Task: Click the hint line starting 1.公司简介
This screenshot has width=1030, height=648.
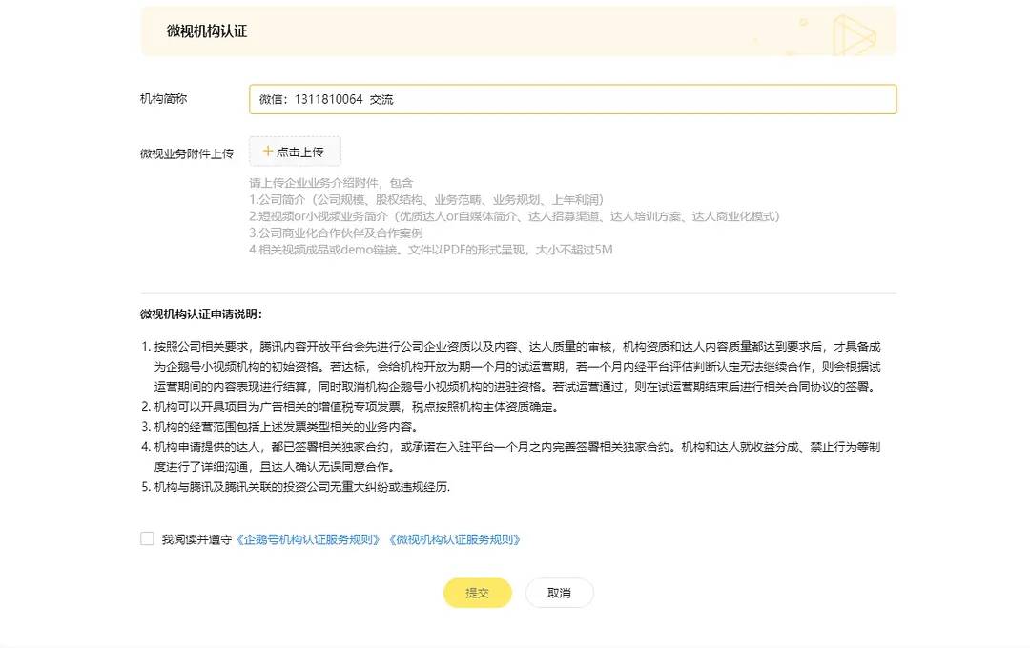Action: click(x=426, y=199)
